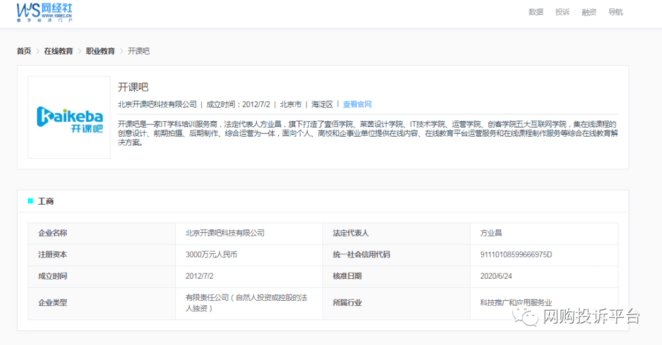Select 开课吧 at the breadcrumb end

[x=139, y=51]
